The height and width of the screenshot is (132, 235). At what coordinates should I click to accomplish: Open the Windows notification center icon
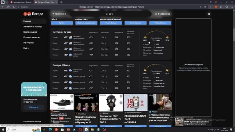(x=231, y=129)
